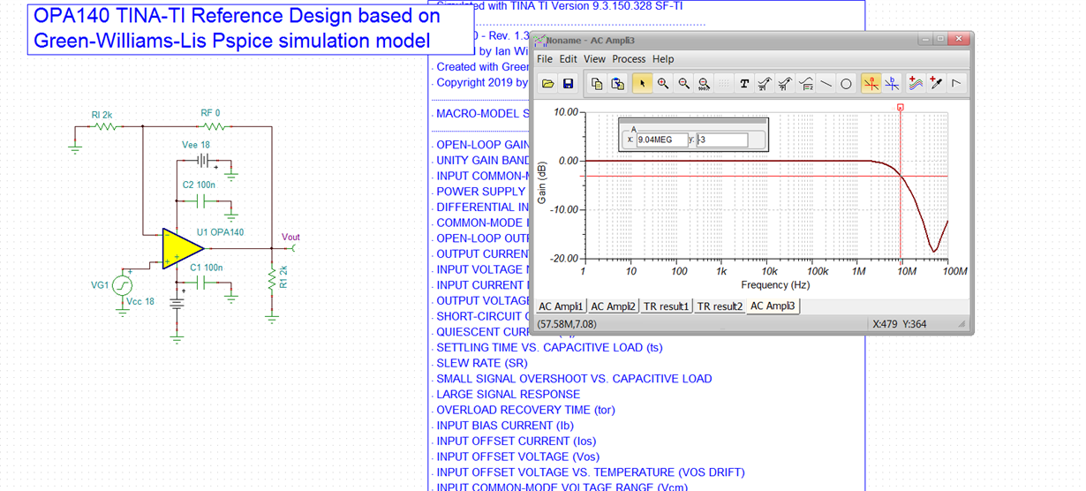Click the Paste icon in diagram toolbar
The width and height of the screenshot is (1086, 491).
618,84
